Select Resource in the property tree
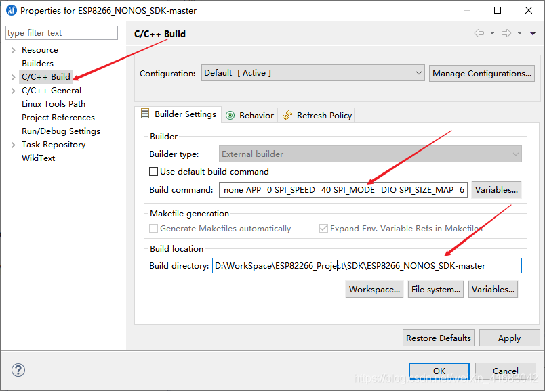Image resolution: width=545 pixels, height=391 pixels. click(x=40, y=50)
